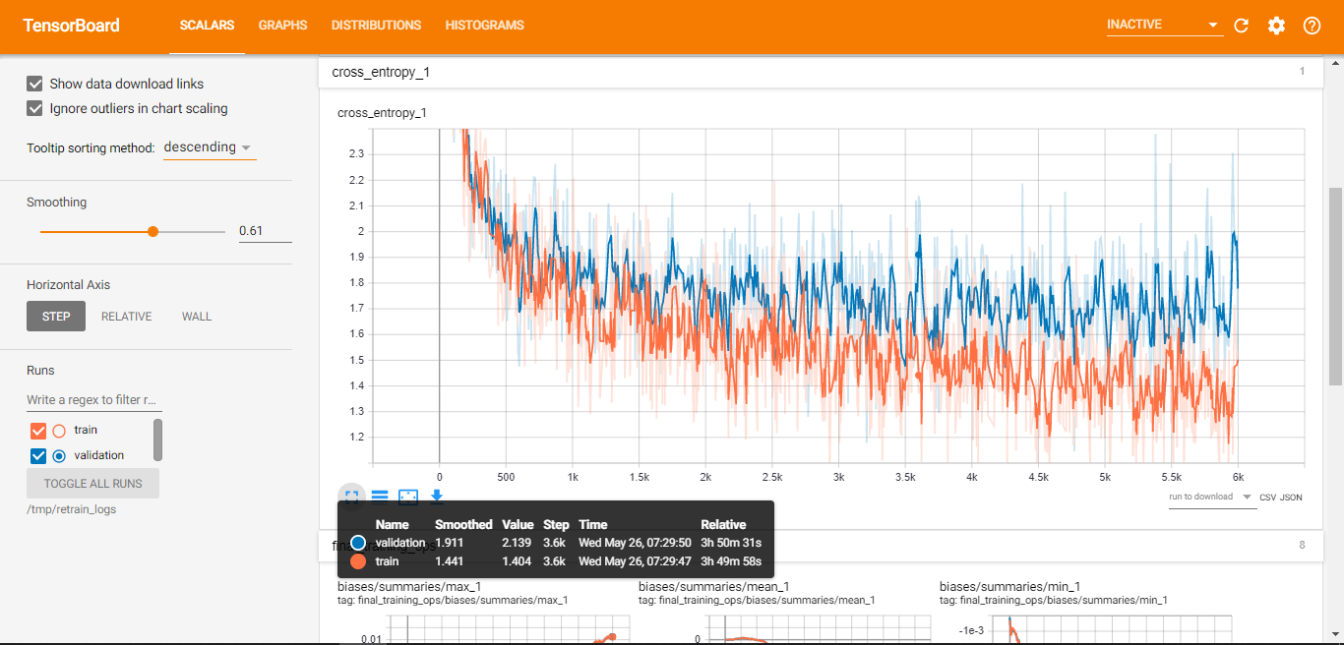Open TensorBoard settings gear icon

pyautogui.click(x=1276, y=26)
